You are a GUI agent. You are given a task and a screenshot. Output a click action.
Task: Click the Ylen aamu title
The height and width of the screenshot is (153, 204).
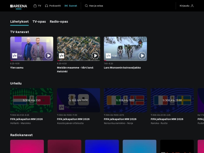click(x=17, y=68)
